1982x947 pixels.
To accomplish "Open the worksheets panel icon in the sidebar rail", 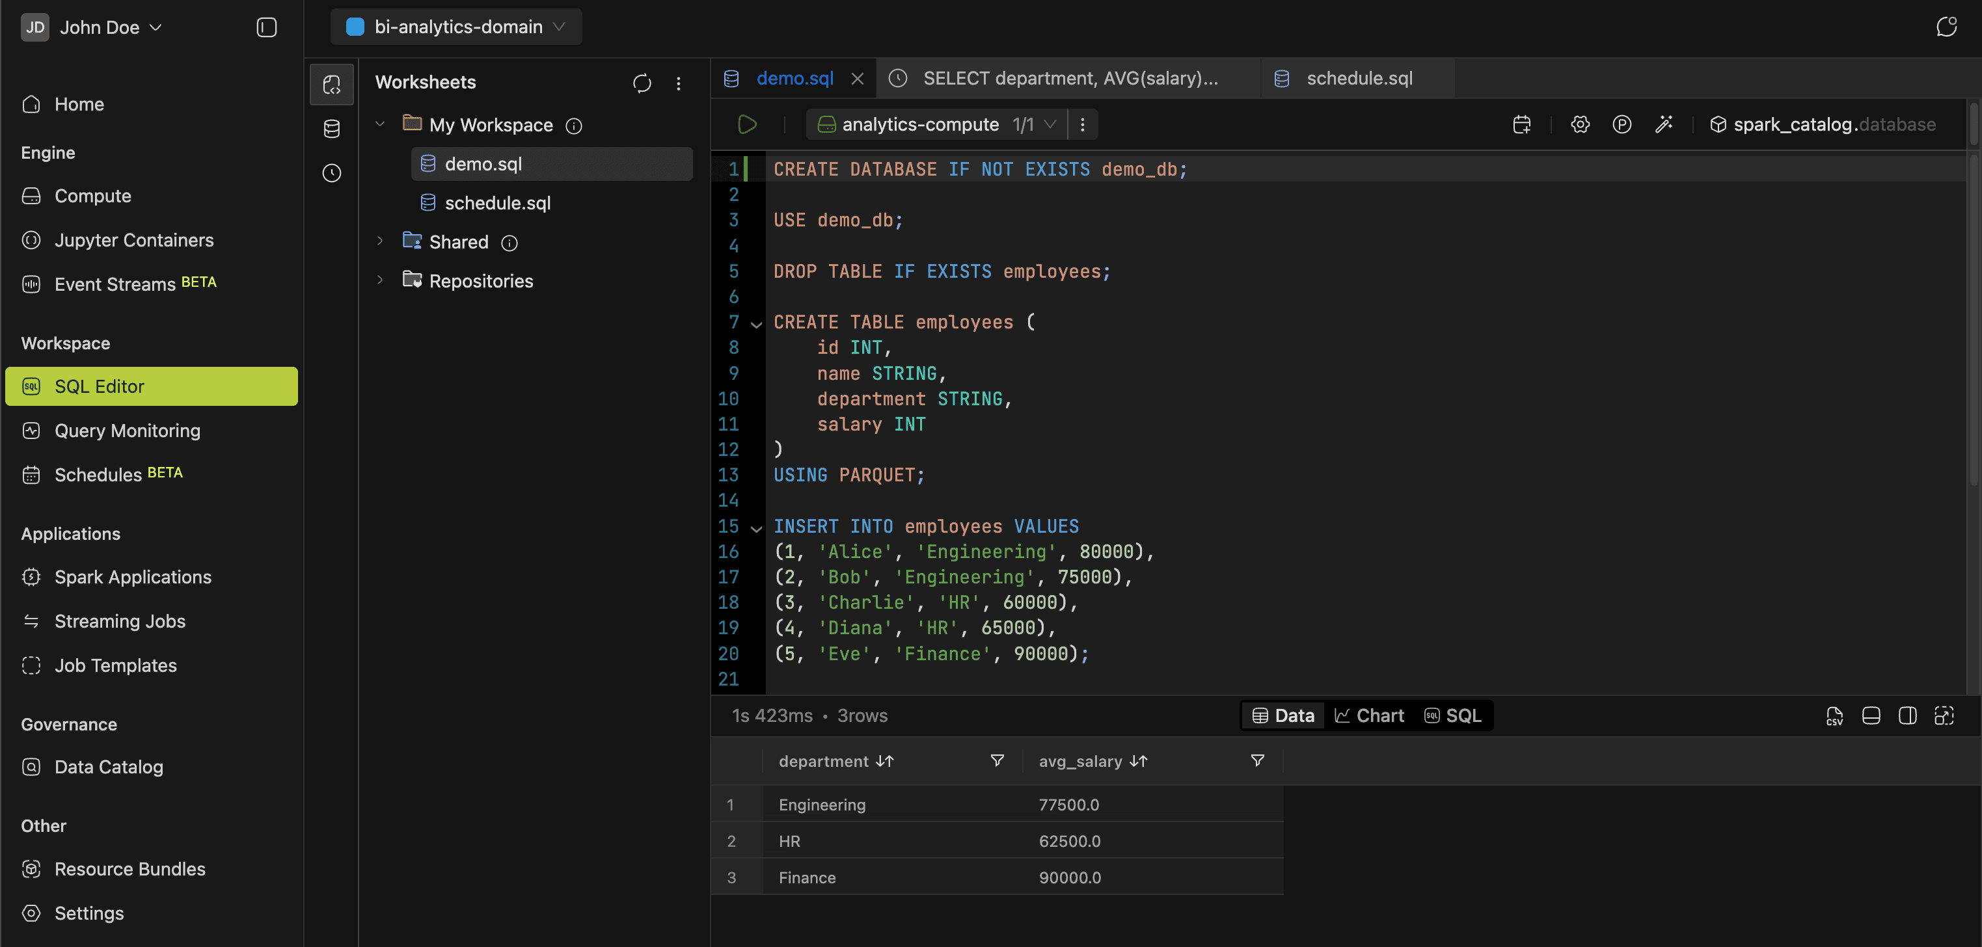I will click(x=332, y=84).
